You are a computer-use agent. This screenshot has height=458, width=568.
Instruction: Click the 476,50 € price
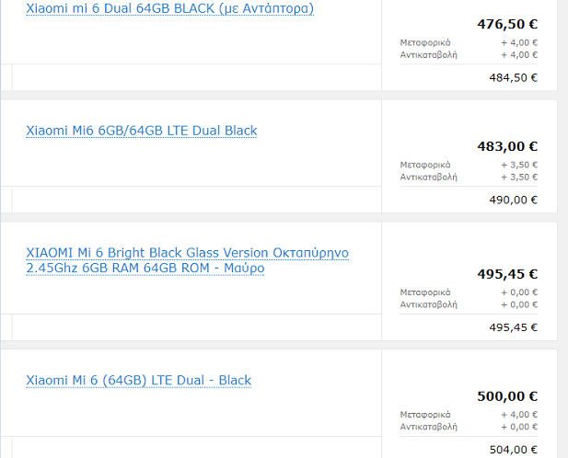(x=507, y=24)
